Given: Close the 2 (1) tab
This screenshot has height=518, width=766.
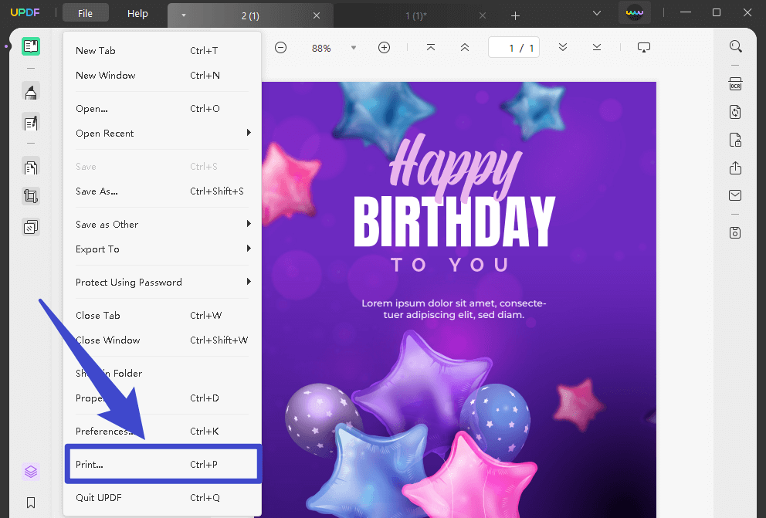Looking at the screenshot, I should pos(317,15).
